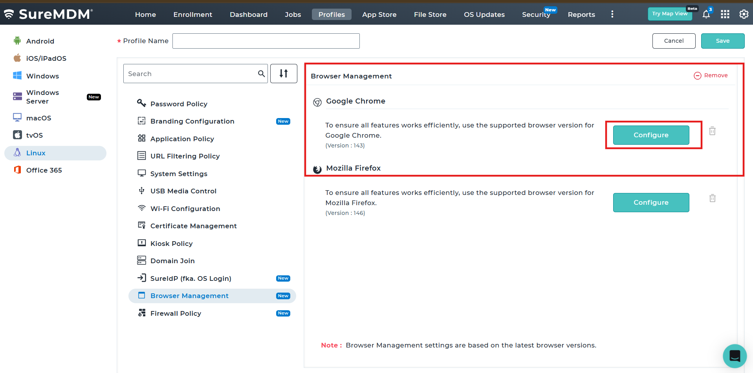This screenshot has width=753, height=373.
Task: Click the Mozilla Firefox browser icon
Action: [x=317, y=169]
